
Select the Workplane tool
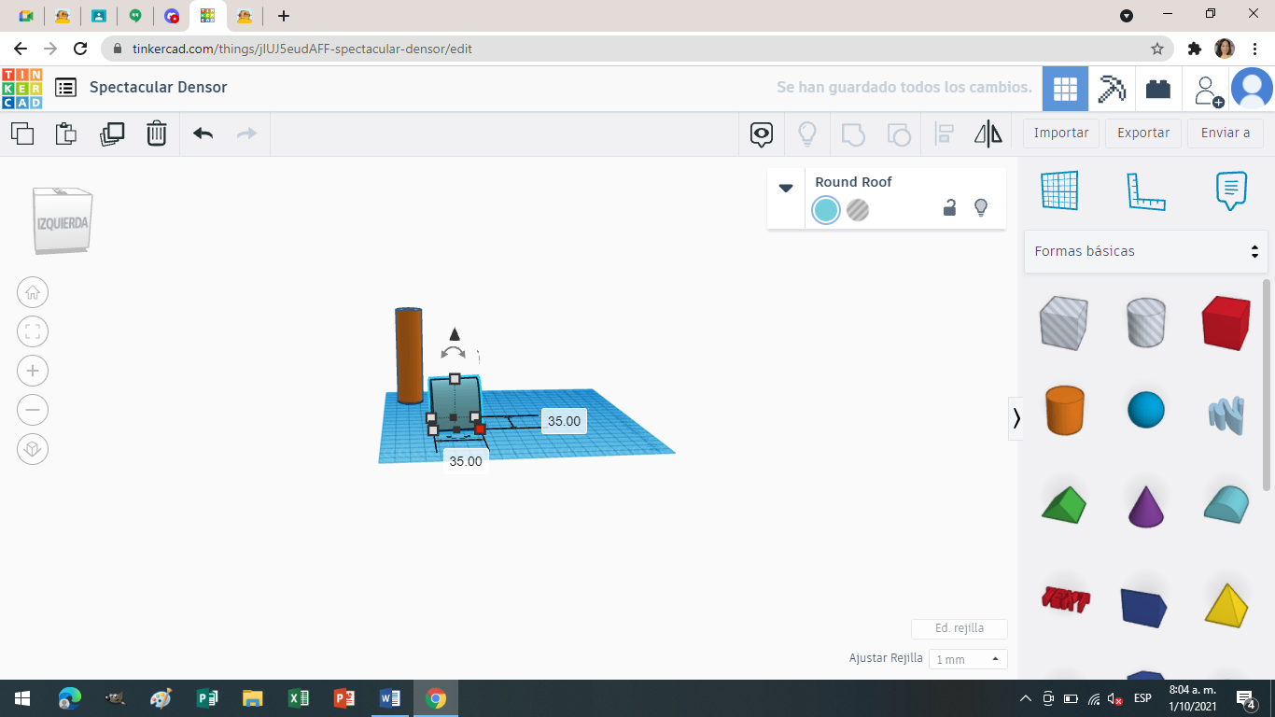click(x=1059, y=190)
